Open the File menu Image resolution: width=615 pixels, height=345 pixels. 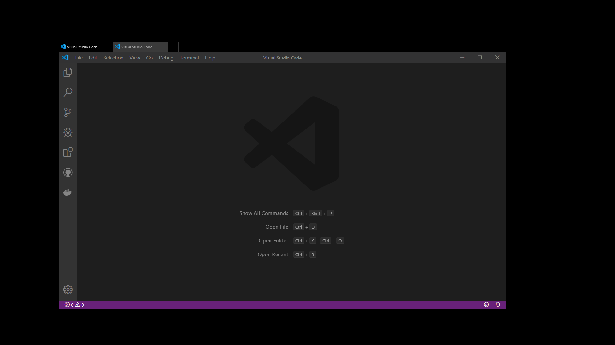(79, 58)
